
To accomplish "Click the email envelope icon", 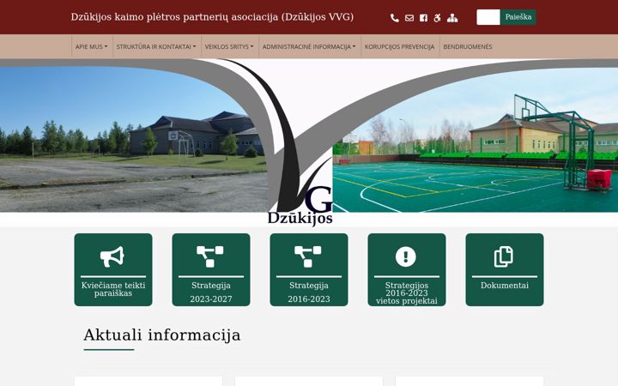I will (409, 18).
